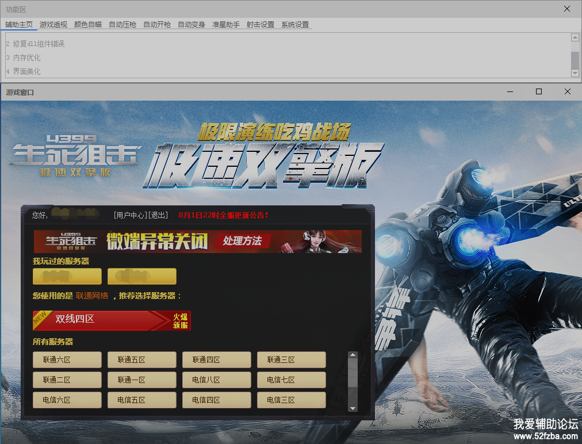Choose the 联通五区 server
The image size is (582, 444).
(142, 359)
